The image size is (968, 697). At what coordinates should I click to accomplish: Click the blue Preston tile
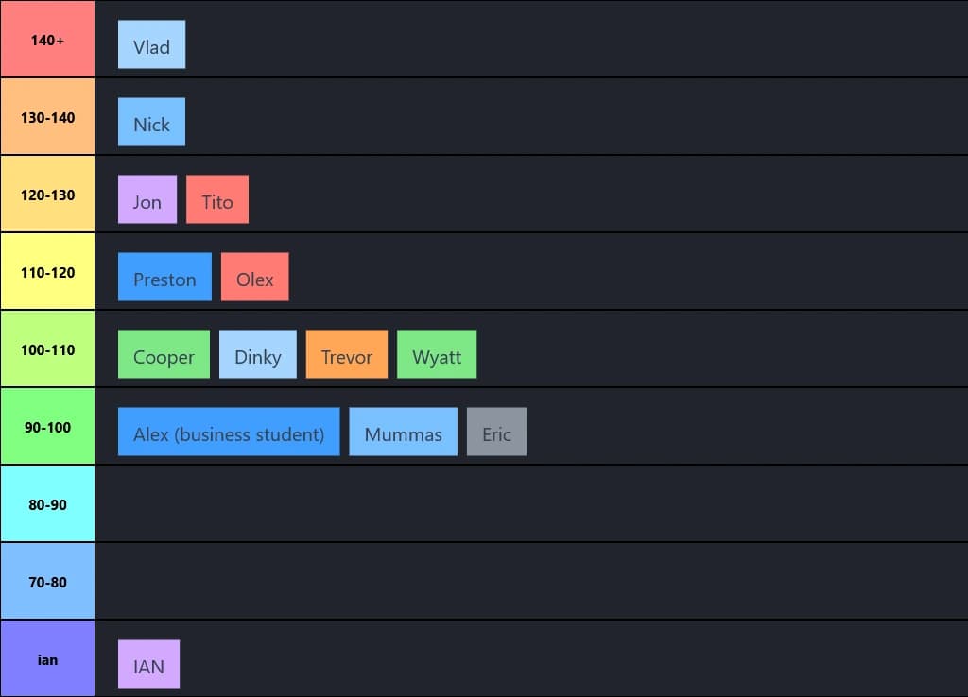click(x=164, y=277)
